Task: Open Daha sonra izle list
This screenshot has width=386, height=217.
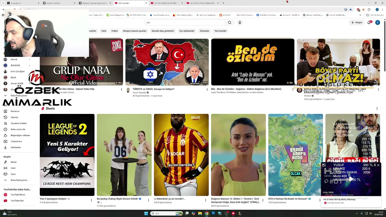Action: point(19,129)
